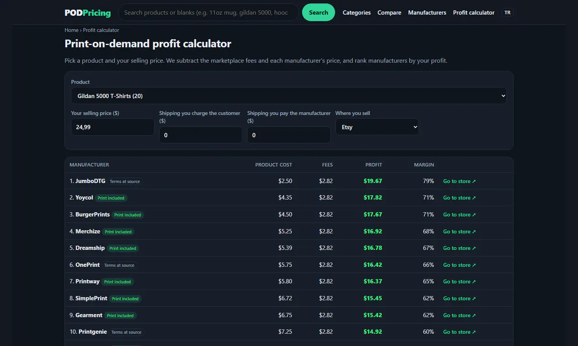Go to store for BurgerPrints

(x=460, y=214)
